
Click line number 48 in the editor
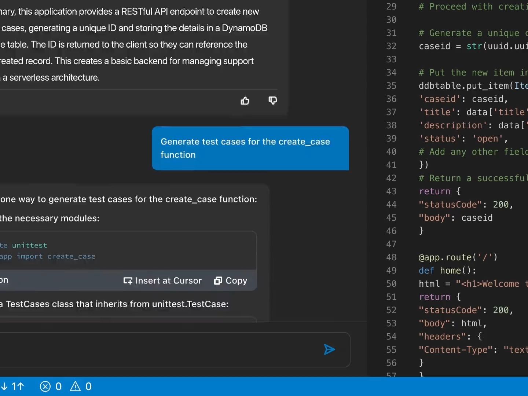pyautogui.click(x=391, y=257)
